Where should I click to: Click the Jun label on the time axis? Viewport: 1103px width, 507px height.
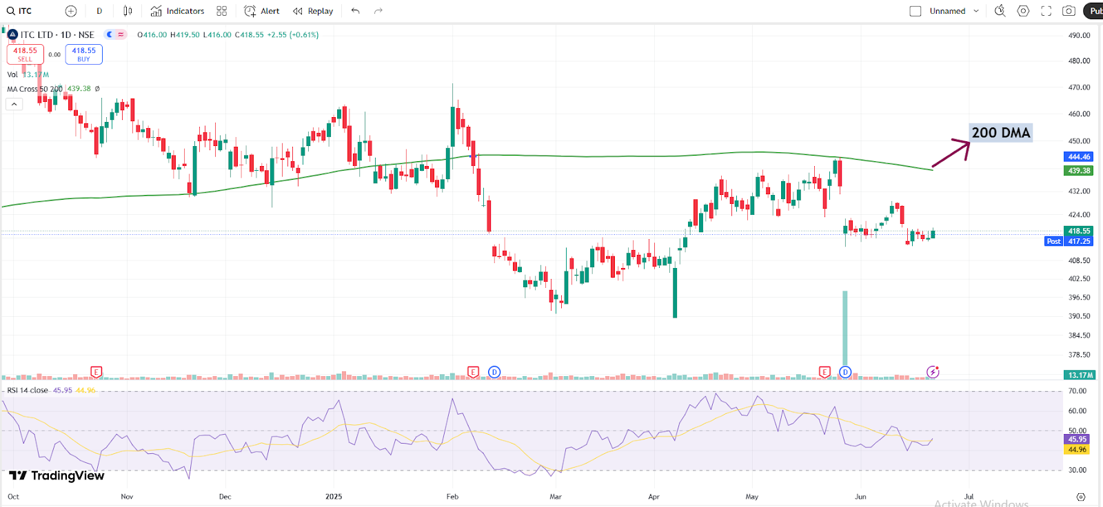860,497
